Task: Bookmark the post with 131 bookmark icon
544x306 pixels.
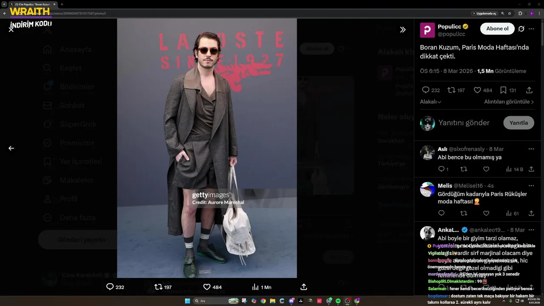Action: (x=503, y=90)
